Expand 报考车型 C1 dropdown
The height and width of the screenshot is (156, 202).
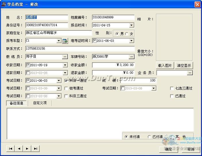(x=59, y=41)
